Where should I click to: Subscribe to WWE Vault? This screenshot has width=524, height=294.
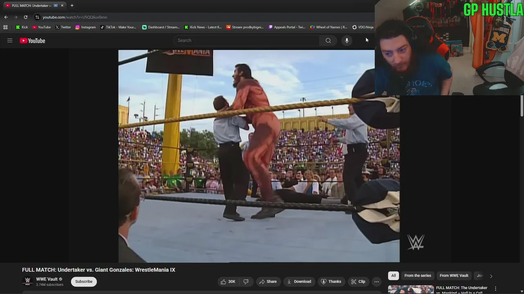tap(84, 281)
